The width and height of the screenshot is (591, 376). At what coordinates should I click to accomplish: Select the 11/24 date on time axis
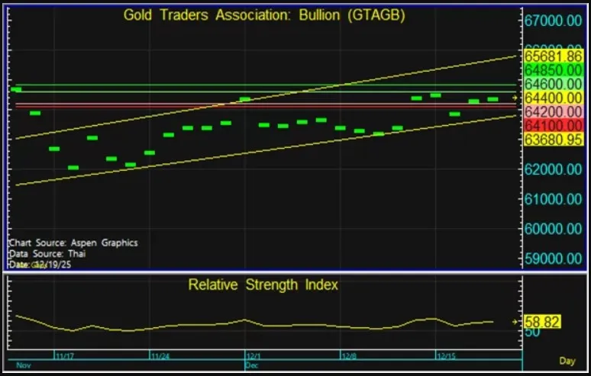(160, 356)
